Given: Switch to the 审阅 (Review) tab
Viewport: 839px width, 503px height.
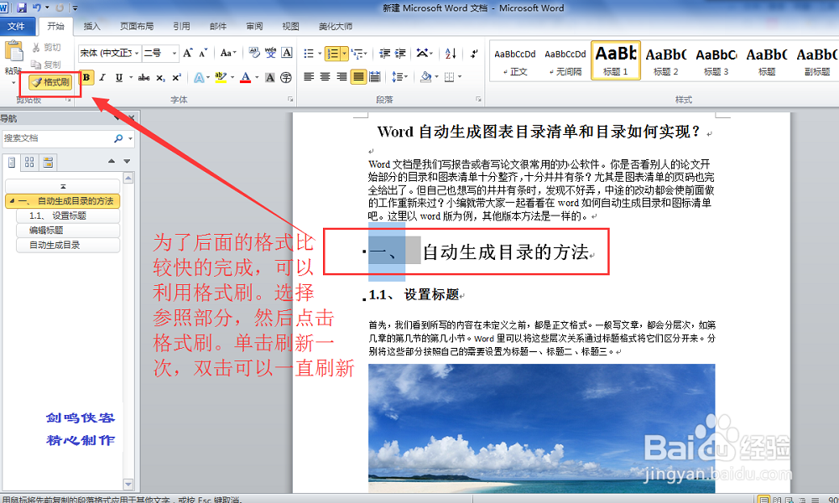Looking at the screenshot, I should pyautogui.click(x=254, y=26).
